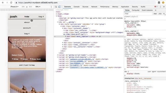Click earrings product image thumbnail
The image size is (166, 93).
click(27, 82)
